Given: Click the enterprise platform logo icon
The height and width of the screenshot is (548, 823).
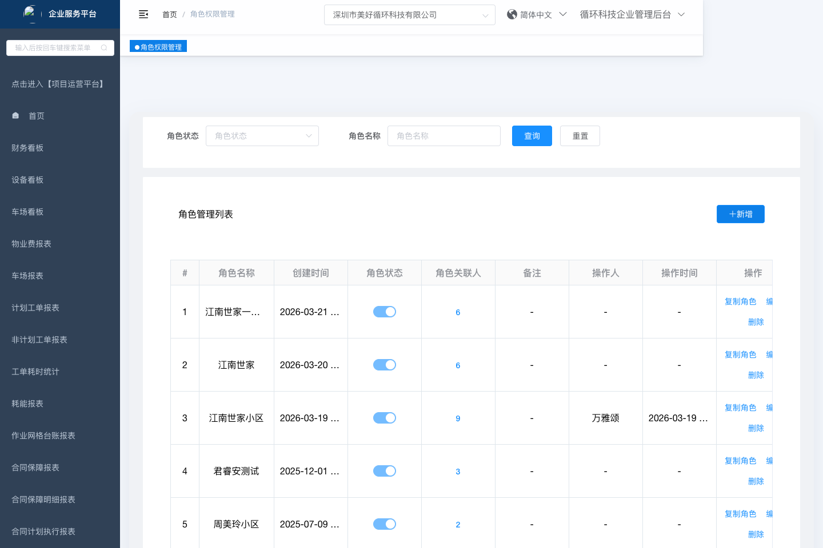Looking at the screenshot, I should [x=30, y=13].
